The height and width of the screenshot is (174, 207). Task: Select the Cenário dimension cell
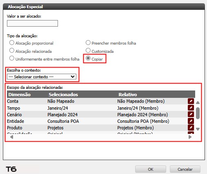[14, 115]
